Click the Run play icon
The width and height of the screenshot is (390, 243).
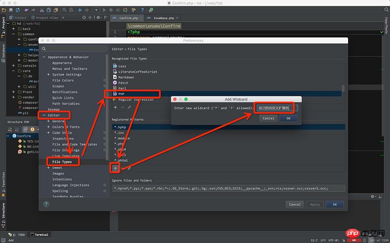click(x=104, y=10)
